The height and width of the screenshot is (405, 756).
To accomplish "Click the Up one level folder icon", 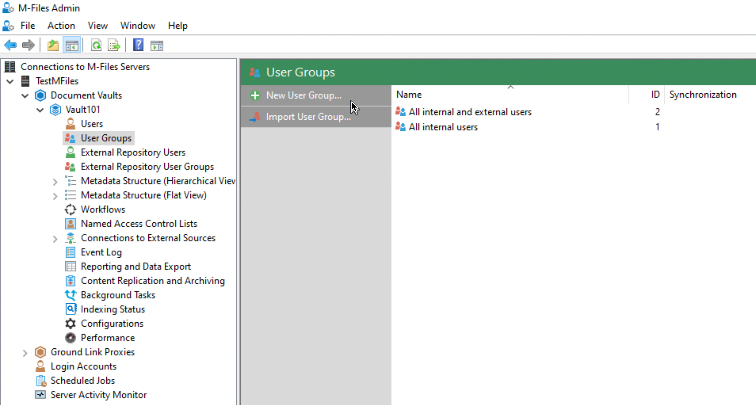I will 53,45.
